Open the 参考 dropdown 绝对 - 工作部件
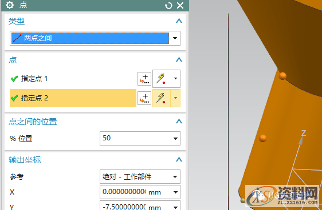Image resolution: width=322 pixels, height=210 pixels. coord(140,176)
